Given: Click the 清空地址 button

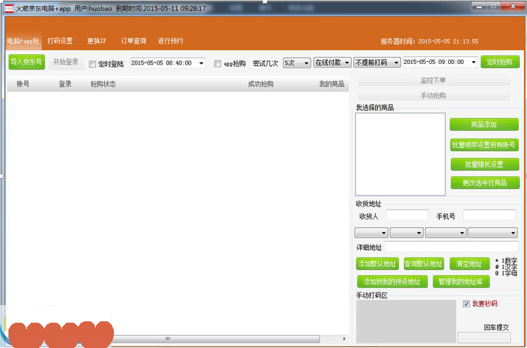Looking at the screenshot, I should 469,264.
